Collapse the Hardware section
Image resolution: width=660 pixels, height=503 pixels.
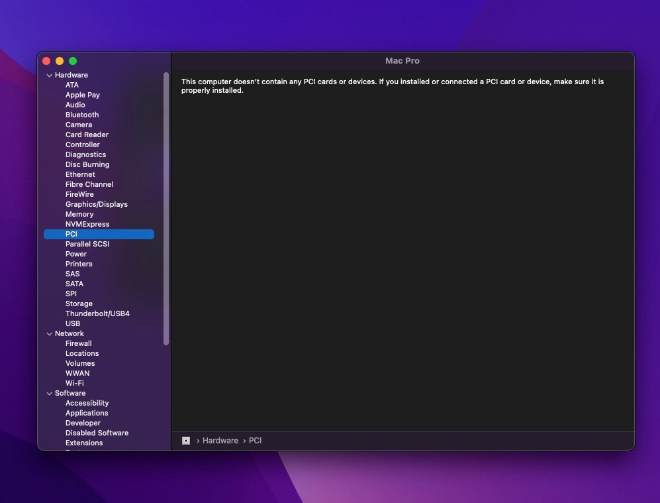pyautogui.click(x=49, y=76)
